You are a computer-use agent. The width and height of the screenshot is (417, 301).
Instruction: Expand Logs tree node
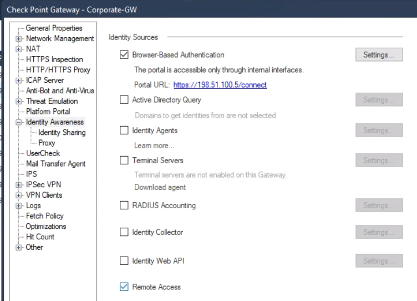pos(18,205)
